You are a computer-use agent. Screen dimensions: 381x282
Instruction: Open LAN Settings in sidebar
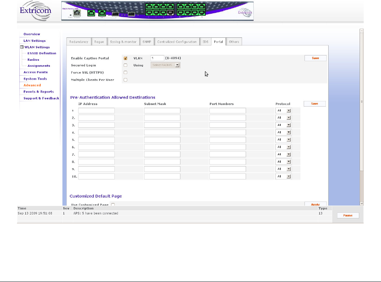click(35, 41)
